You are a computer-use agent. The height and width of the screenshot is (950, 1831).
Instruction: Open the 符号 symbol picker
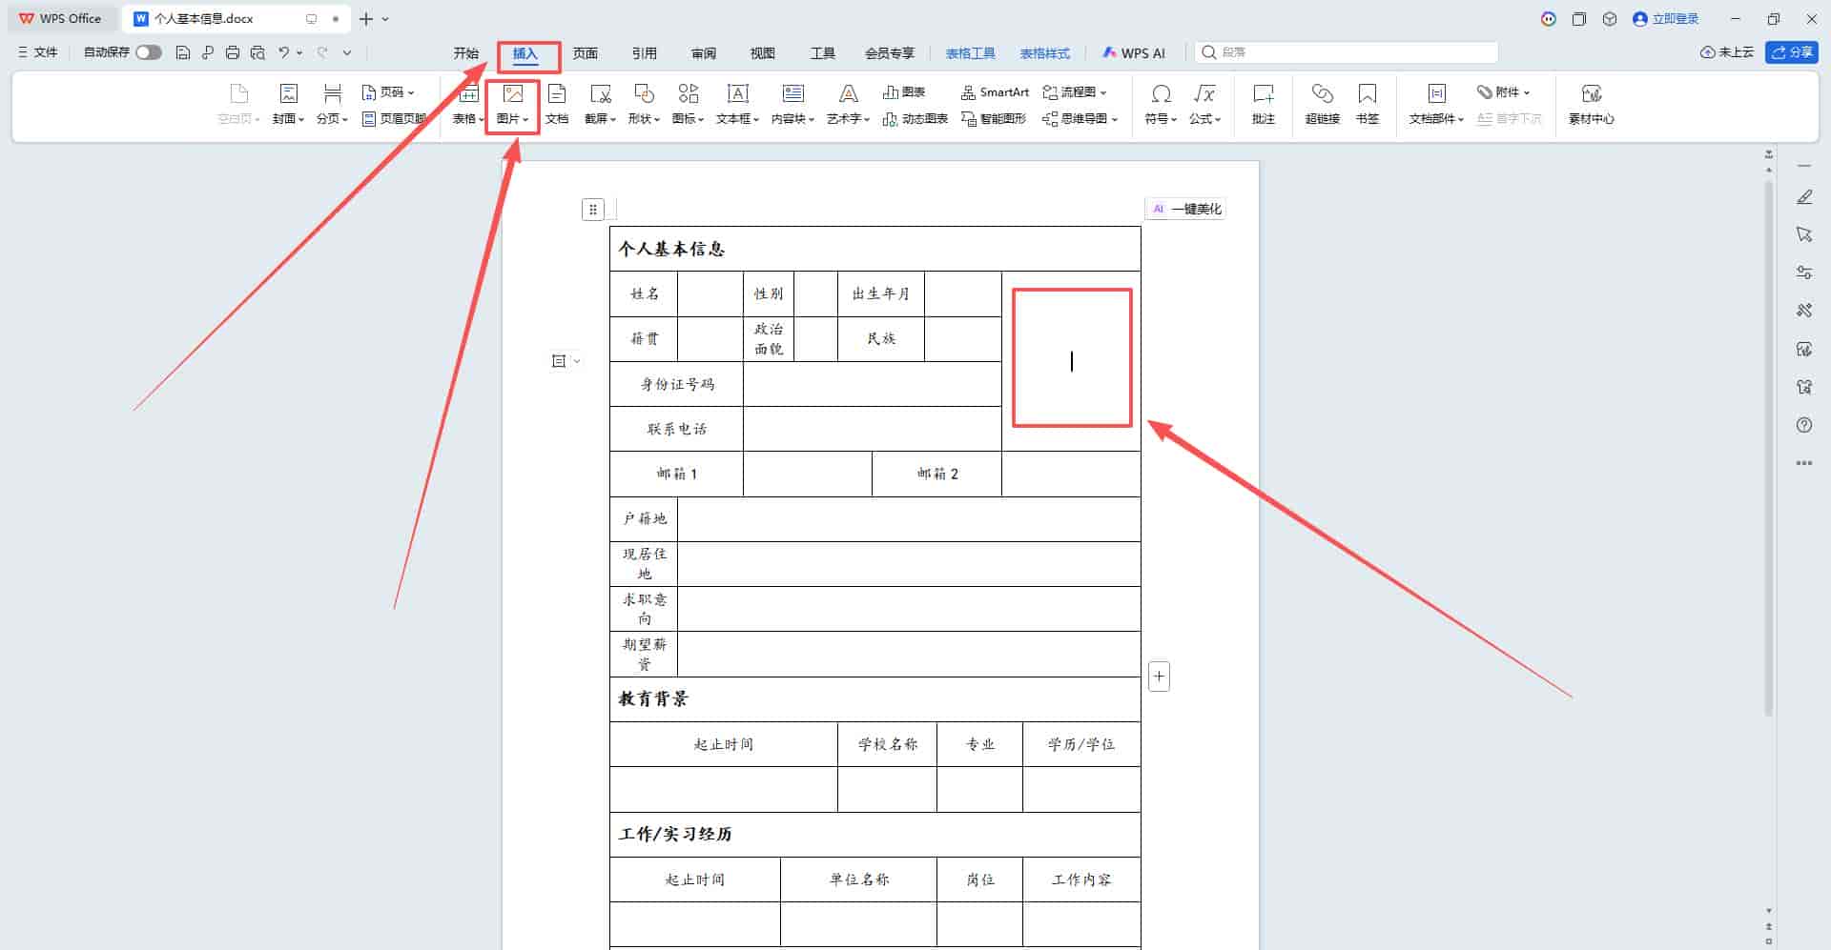click(x=1161, y=104)
